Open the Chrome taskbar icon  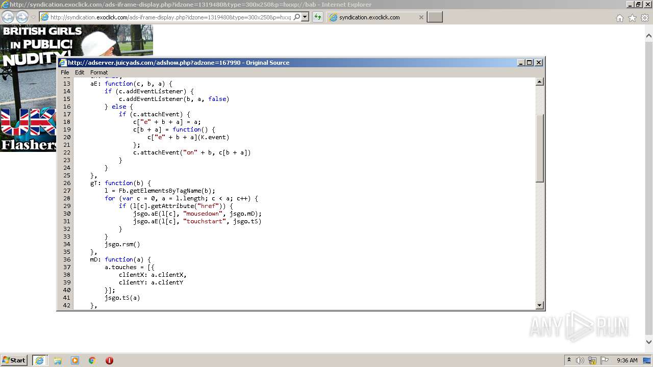coord(92,360)
